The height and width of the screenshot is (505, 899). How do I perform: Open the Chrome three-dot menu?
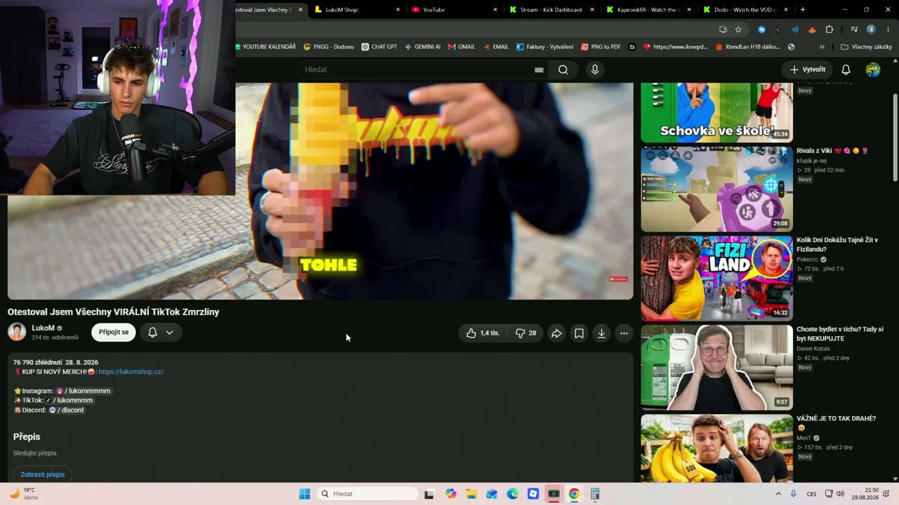(887, 29)
